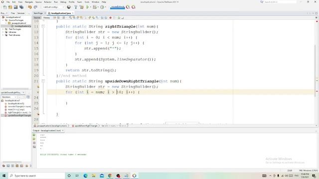Collapse the upsideDownRightTriangle fold at line 21
This screenshot has width=319, height=179.
click(43, 81)
